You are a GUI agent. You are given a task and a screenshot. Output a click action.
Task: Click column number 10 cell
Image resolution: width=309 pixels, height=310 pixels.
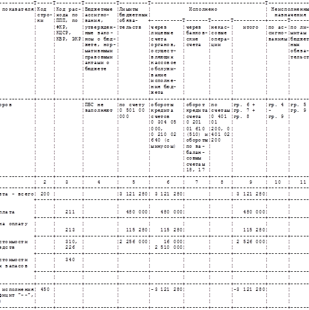pyautogui.click(x=277, y=182)
